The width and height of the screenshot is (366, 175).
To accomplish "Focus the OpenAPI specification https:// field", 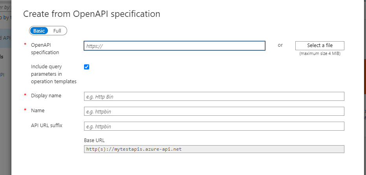I will click(x=174, y=46).
